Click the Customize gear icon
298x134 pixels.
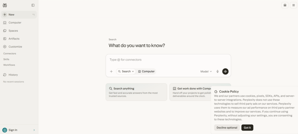pos(5,47)
